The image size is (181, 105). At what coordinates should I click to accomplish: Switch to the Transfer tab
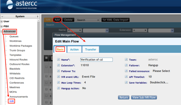(90, 50)
